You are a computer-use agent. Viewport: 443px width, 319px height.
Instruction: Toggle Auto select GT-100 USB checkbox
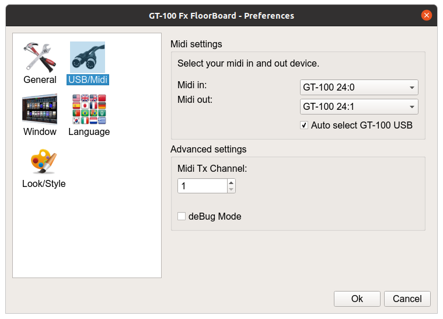point(304,125)
